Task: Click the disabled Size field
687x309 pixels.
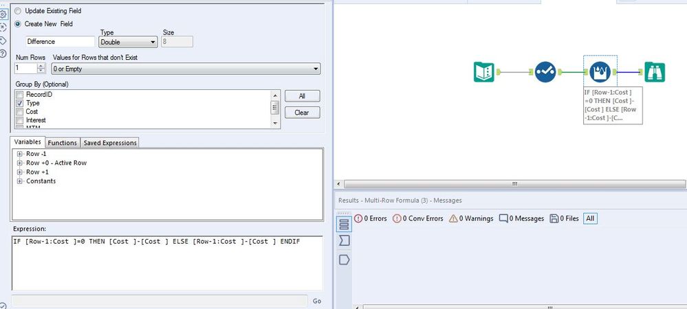Action: (177, 42)
